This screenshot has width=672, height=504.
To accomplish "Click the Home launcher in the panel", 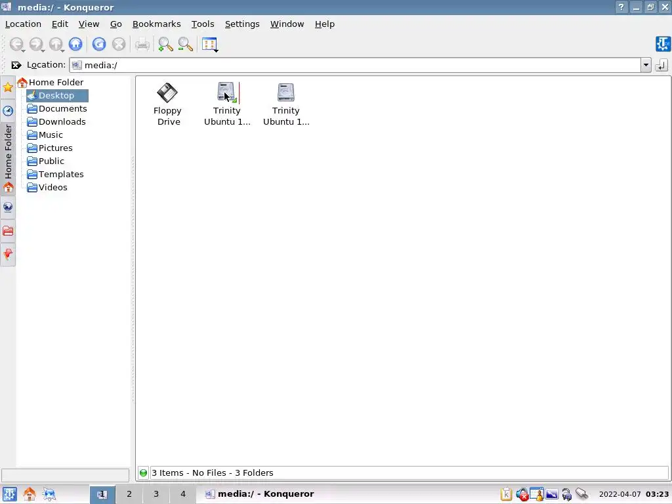I will click(29, 494).
